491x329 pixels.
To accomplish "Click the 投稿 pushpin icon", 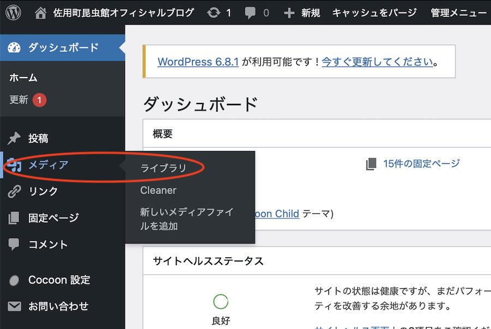I will pyautogui.click(x=14, y=138).
